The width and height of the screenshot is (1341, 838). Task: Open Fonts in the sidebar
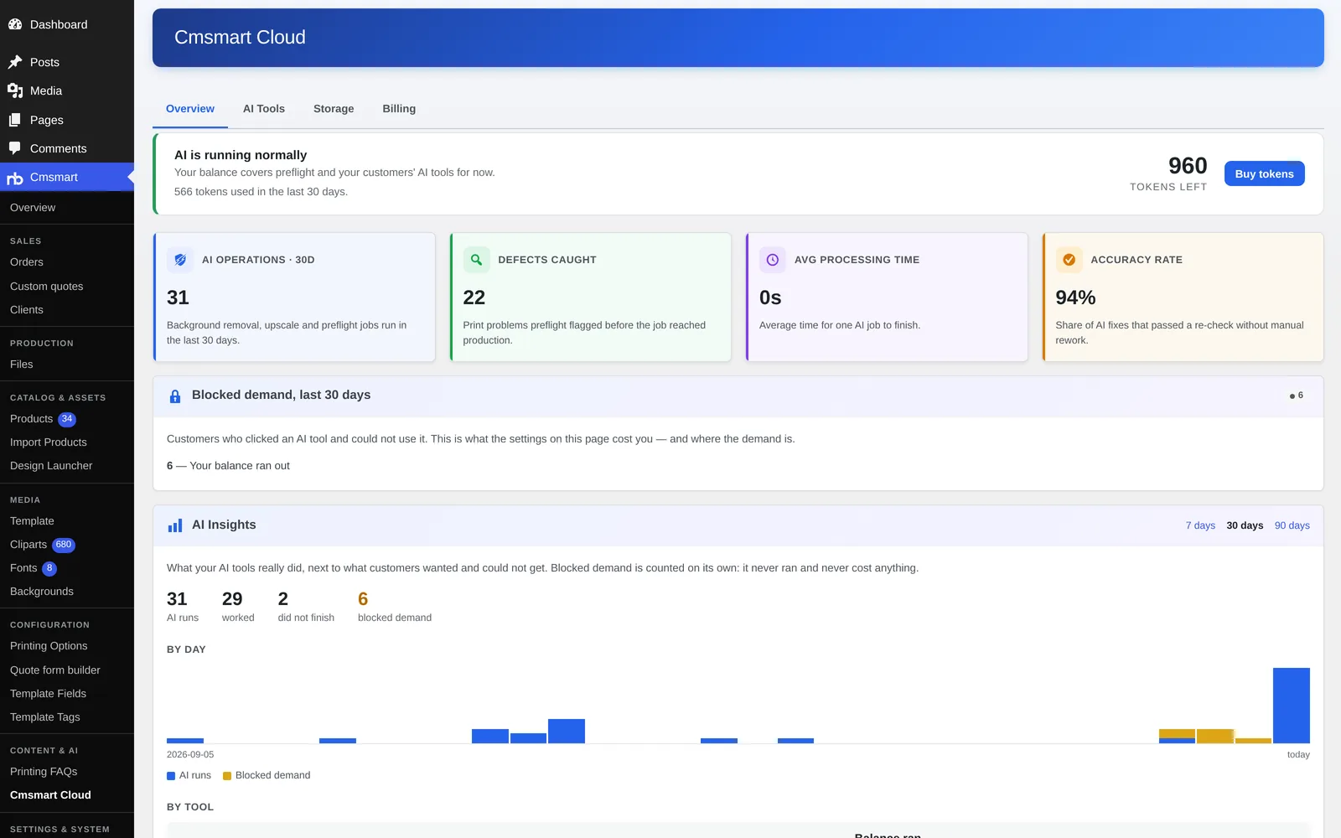23,568
